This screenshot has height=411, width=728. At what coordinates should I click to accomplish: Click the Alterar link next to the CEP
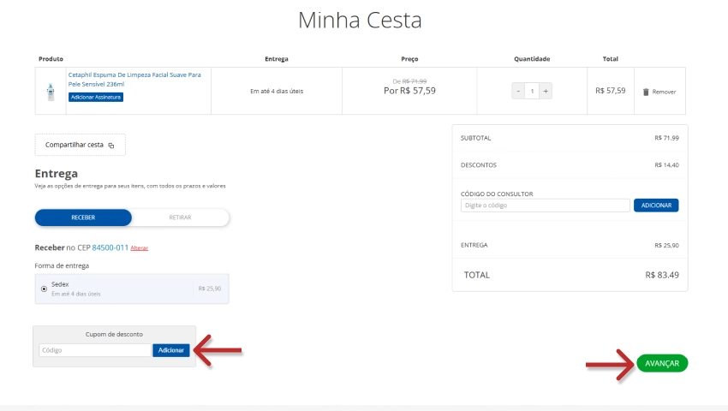tap(140, 248)
